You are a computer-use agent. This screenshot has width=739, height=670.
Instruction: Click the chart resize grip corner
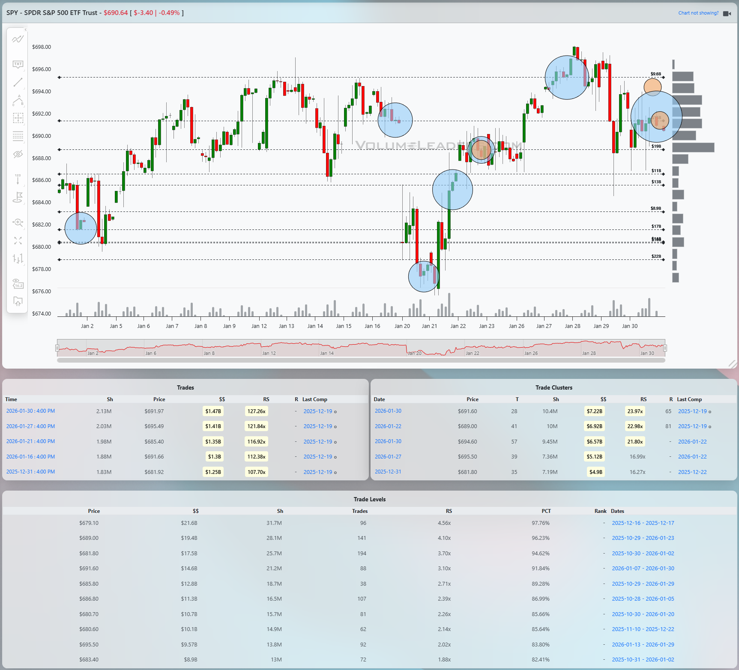733,364
